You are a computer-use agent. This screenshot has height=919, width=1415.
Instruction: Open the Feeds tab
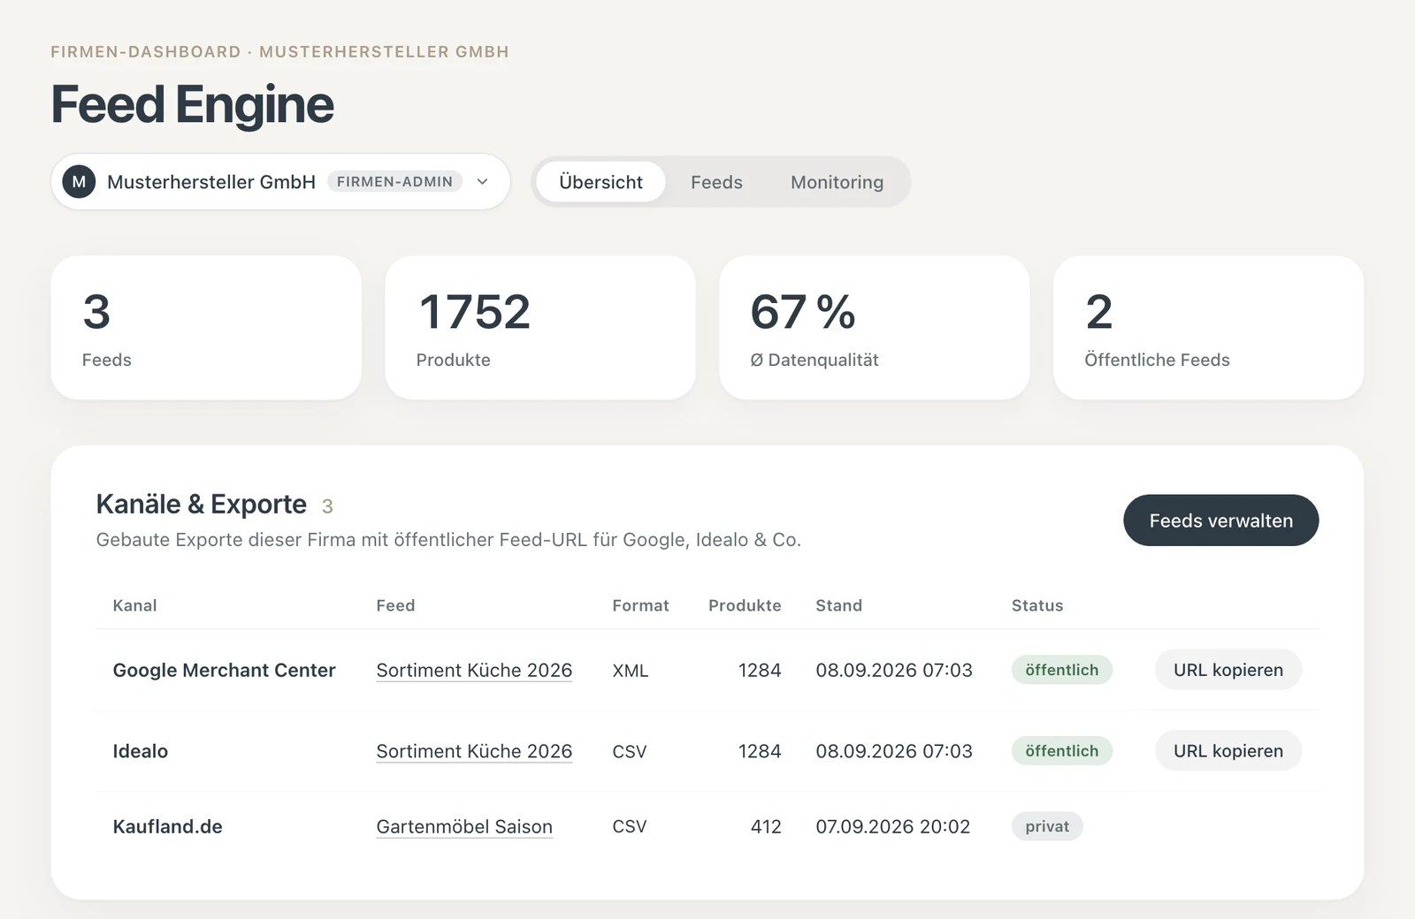[716, 182]
